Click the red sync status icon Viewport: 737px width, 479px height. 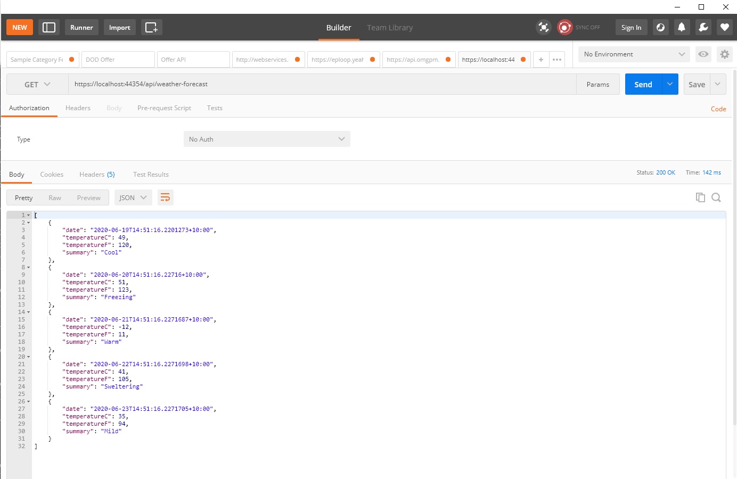point(564,27)
